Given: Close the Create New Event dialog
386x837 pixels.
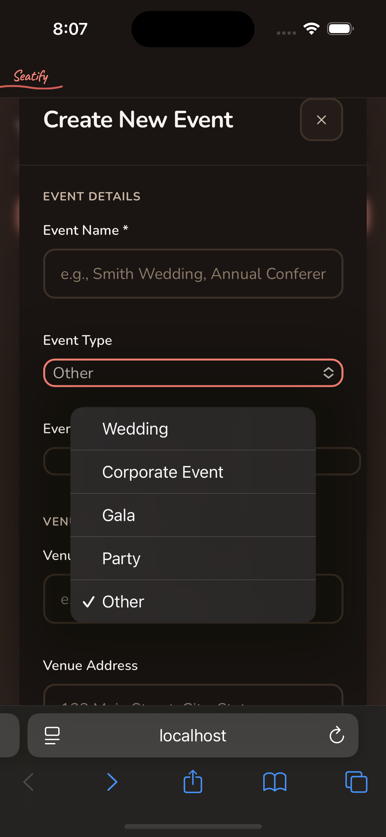Looking at the screenshot, I should [321, 120].
